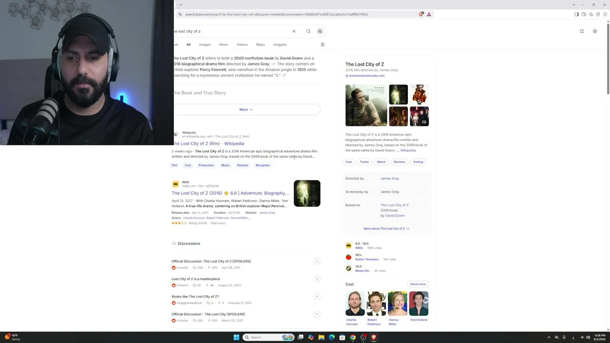Click 'Show more' in the Cast section

[x=418, y=284]
